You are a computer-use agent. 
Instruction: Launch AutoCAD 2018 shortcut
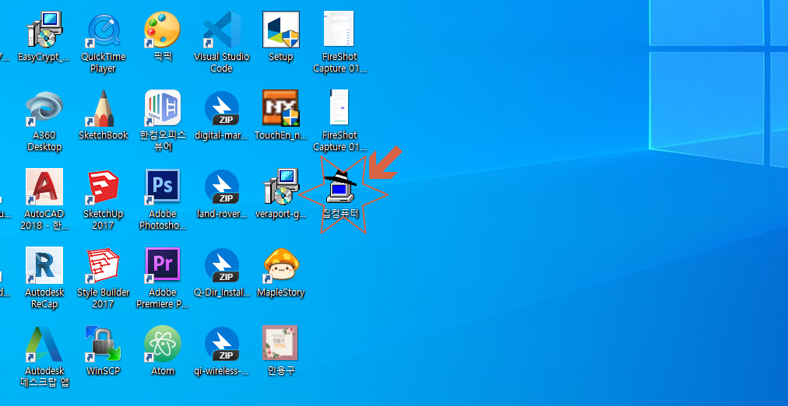(x=44, y=187)
